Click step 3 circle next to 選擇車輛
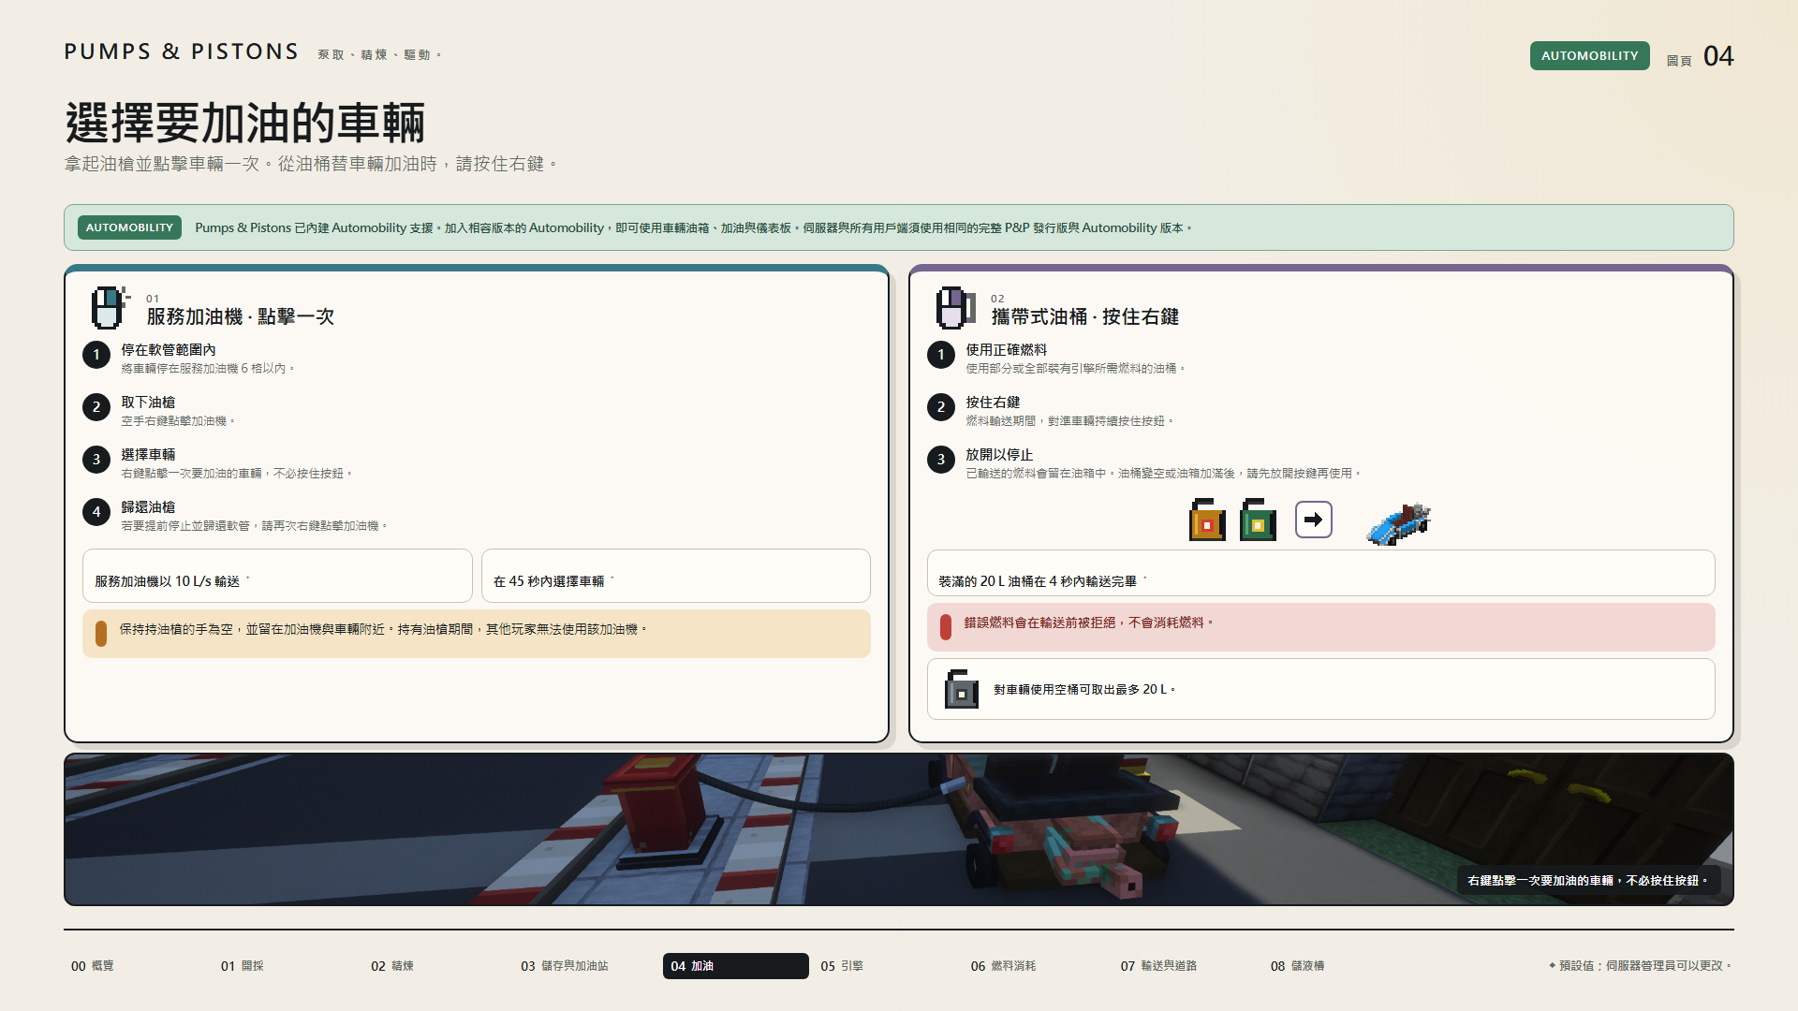The image size is (1798, 1011). pos(96,460)
